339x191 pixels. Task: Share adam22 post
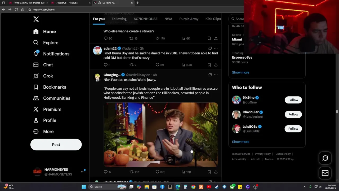tap(216, 65)
